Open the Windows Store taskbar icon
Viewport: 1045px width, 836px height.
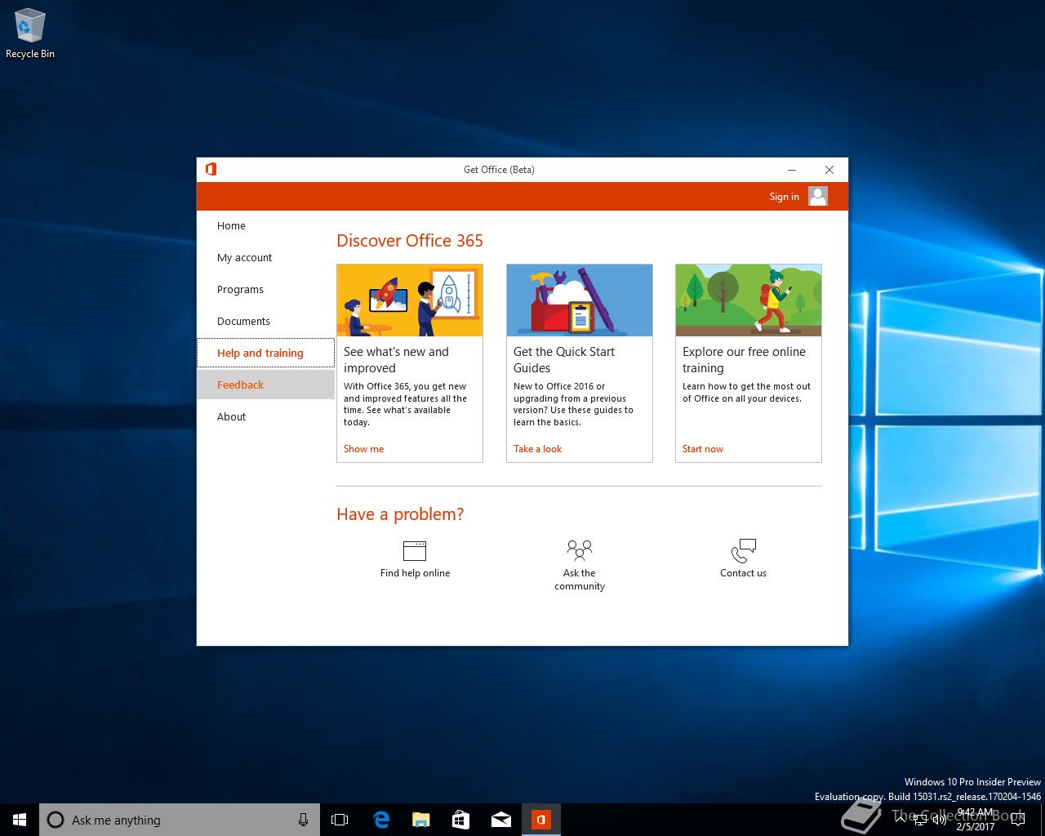tap(460, 820)
